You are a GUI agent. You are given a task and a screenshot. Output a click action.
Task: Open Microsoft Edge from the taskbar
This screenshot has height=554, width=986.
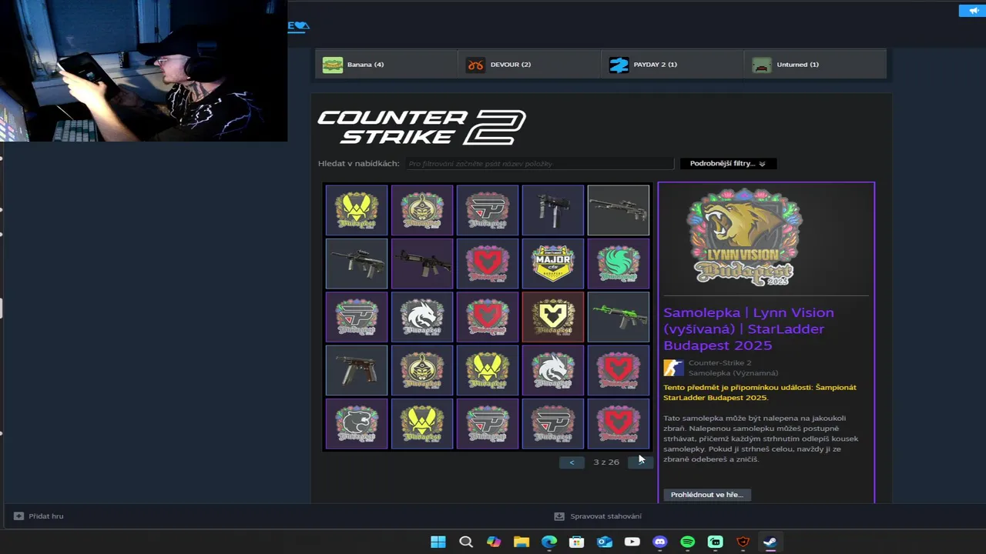click(x=549, y=542)
